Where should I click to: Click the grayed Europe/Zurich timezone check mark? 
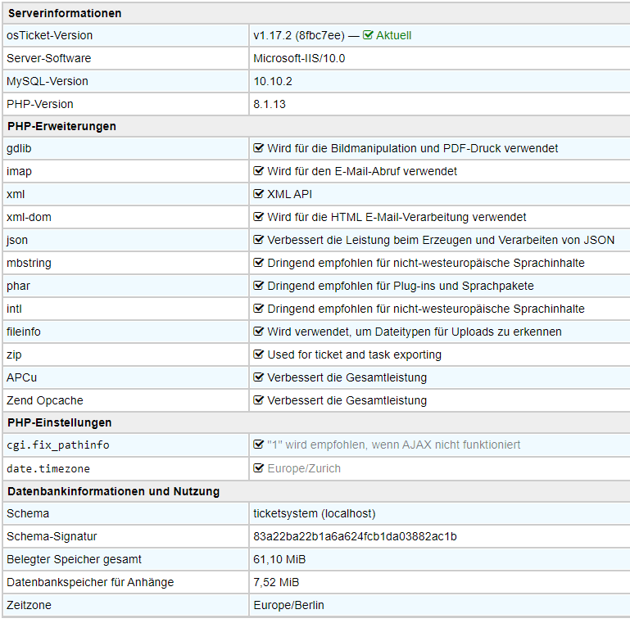pyautogui.click(x=259, y=468)
